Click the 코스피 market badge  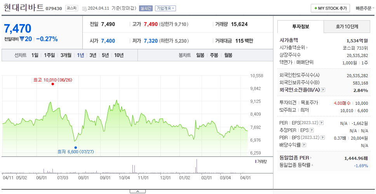coord(72,8)
